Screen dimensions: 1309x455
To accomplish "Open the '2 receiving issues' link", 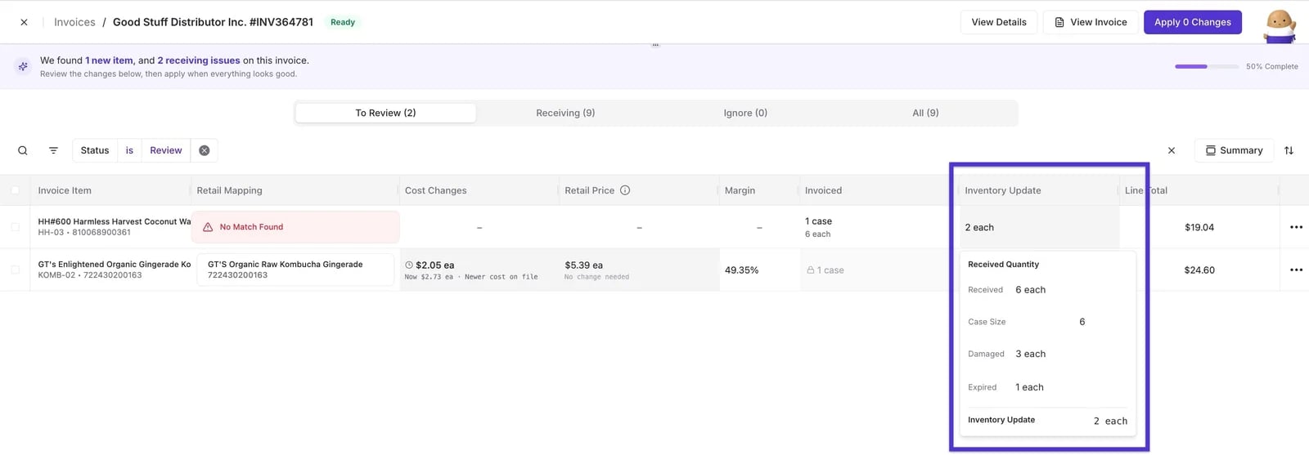I will pyautogui.click(x=199, y=60).
